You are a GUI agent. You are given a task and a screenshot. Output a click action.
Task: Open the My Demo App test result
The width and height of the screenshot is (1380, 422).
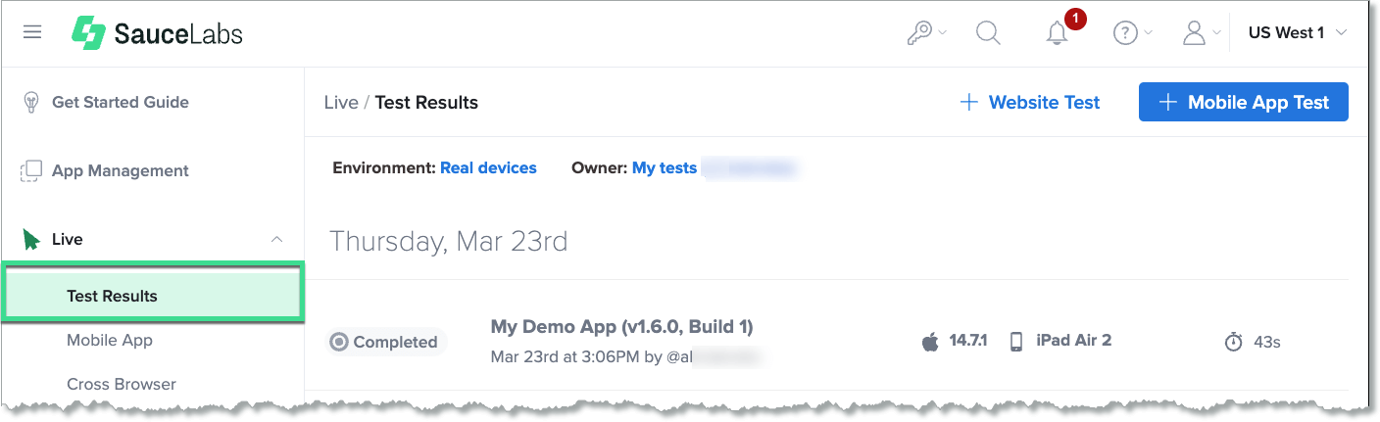(x=621, y=326)
